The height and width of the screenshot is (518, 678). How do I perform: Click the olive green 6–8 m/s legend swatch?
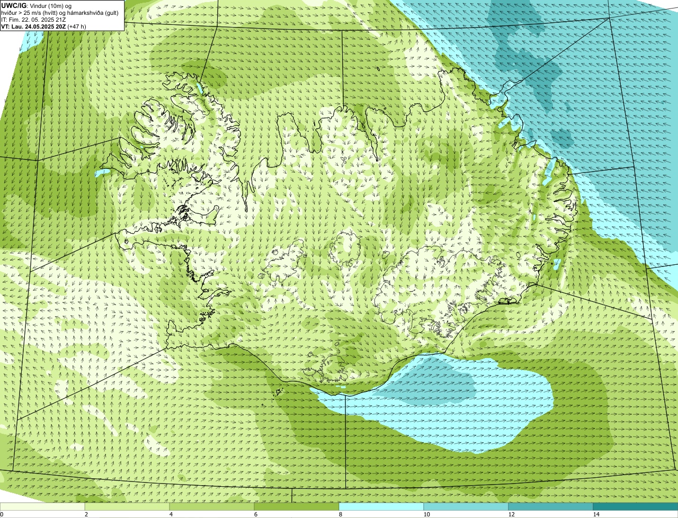(297, 507)
